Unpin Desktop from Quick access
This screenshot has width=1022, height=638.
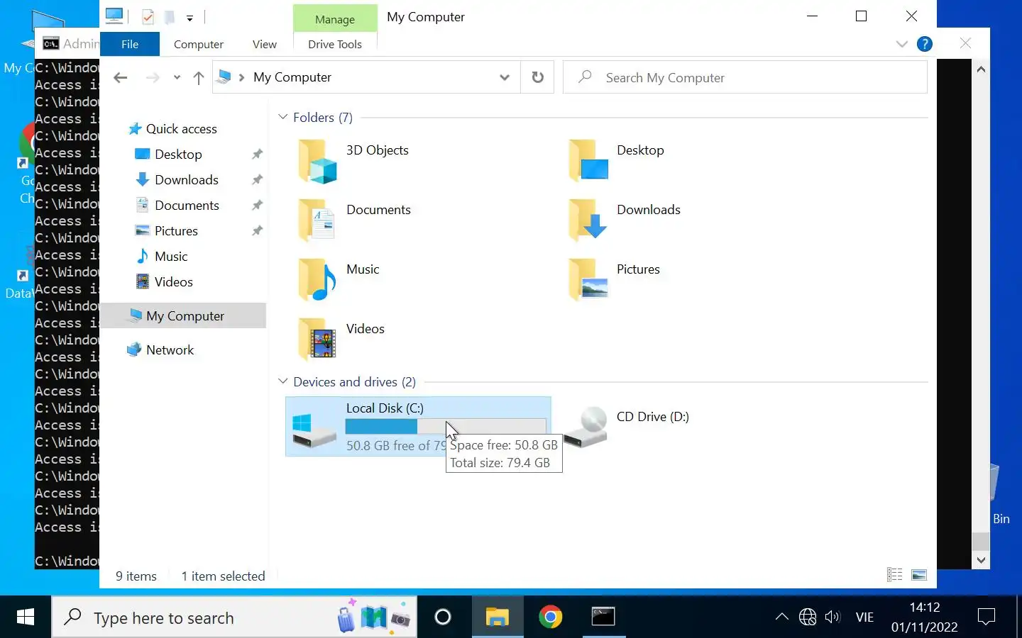coord(257,154)
